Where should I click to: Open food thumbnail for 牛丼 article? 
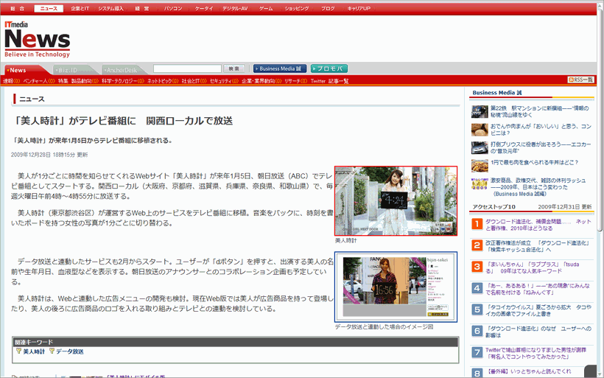pyautogui.click(x=480, y=166)
